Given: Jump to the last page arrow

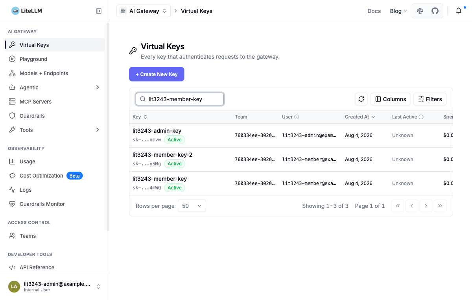Looking at the screenshot, I should click(440, 206).
